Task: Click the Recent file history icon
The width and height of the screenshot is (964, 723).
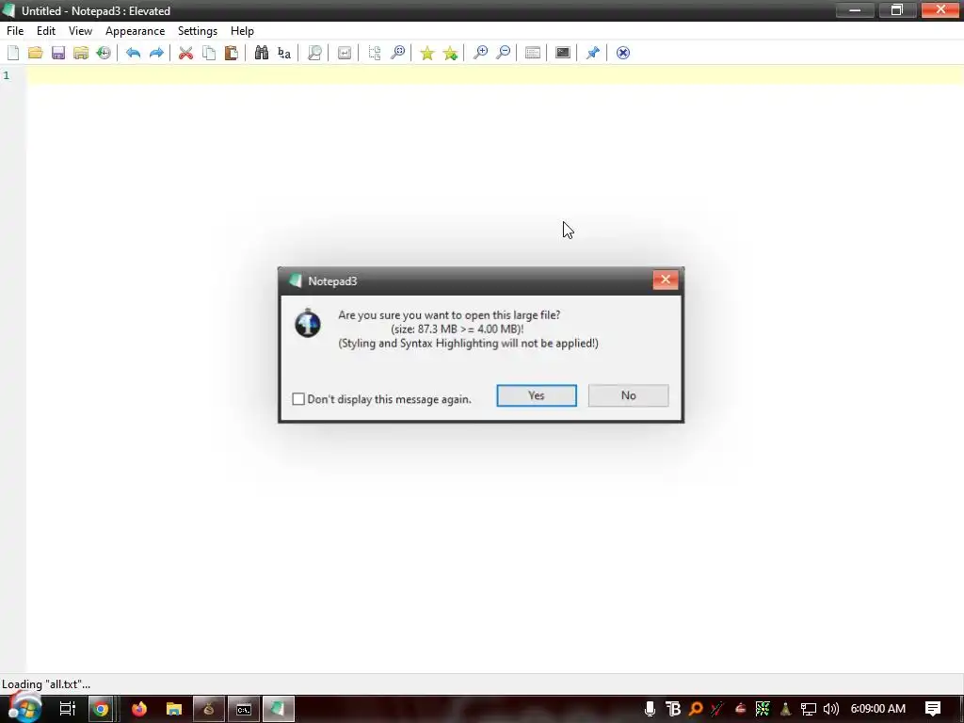Action: click(104, 53)
